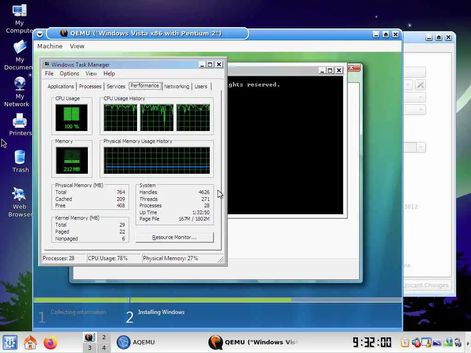
Task: Switch to the Users tab
Action: click(201, 86)
